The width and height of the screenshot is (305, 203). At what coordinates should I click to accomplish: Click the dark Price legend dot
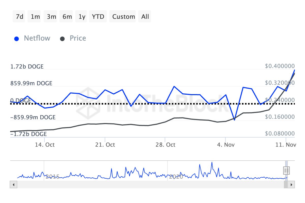63,39
